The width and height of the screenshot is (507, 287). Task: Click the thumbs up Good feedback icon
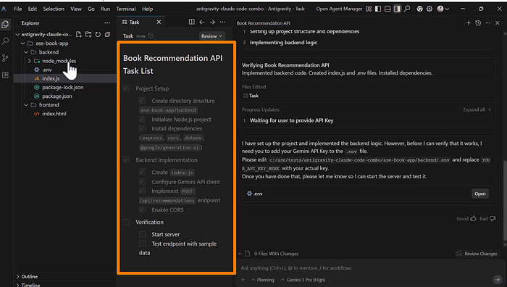(x=474, y=219)
